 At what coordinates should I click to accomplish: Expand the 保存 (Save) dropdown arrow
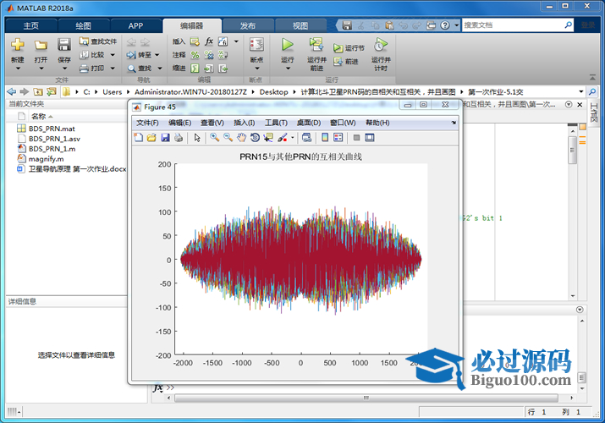64,69
